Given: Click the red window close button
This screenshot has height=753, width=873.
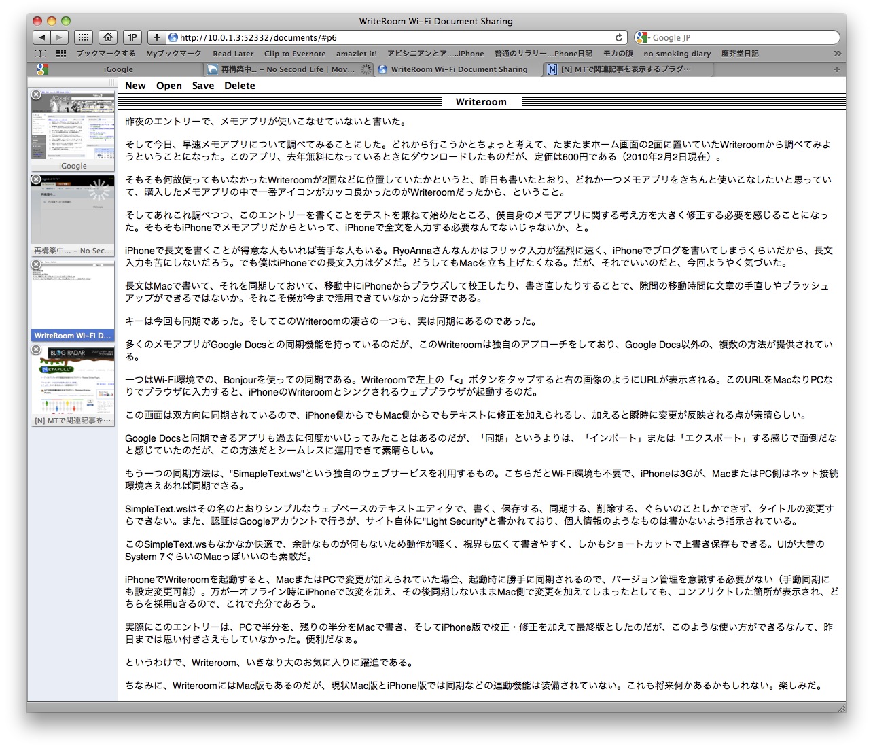Looking at the screenshot, I should [38, 21].
